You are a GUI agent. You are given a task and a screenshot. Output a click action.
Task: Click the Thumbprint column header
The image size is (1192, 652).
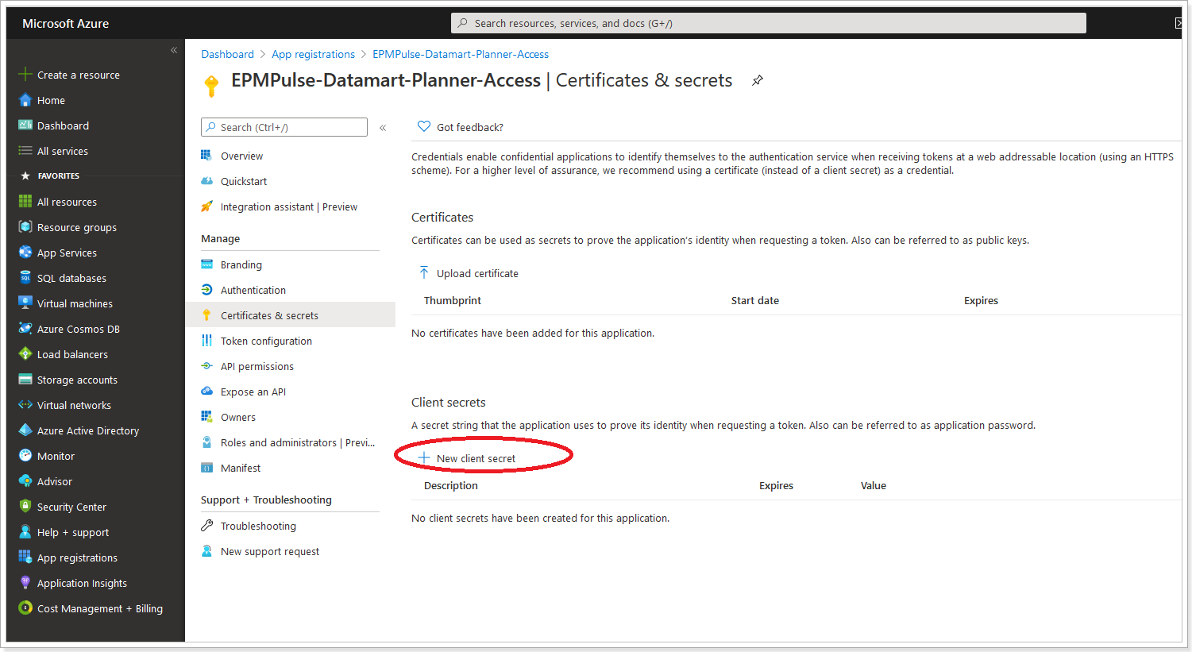pyautogui.click(x=453, y=300)
